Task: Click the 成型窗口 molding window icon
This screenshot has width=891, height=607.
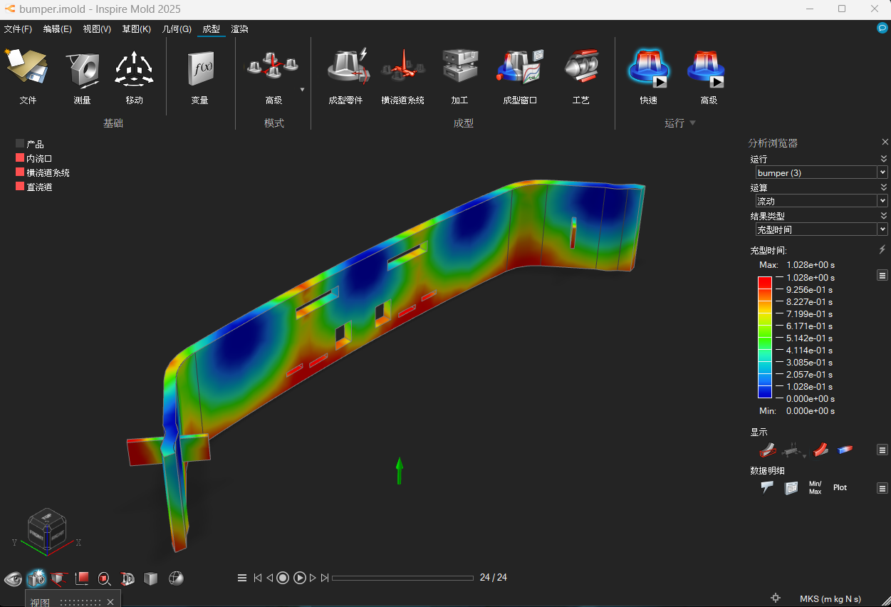Action: point(520,68)
